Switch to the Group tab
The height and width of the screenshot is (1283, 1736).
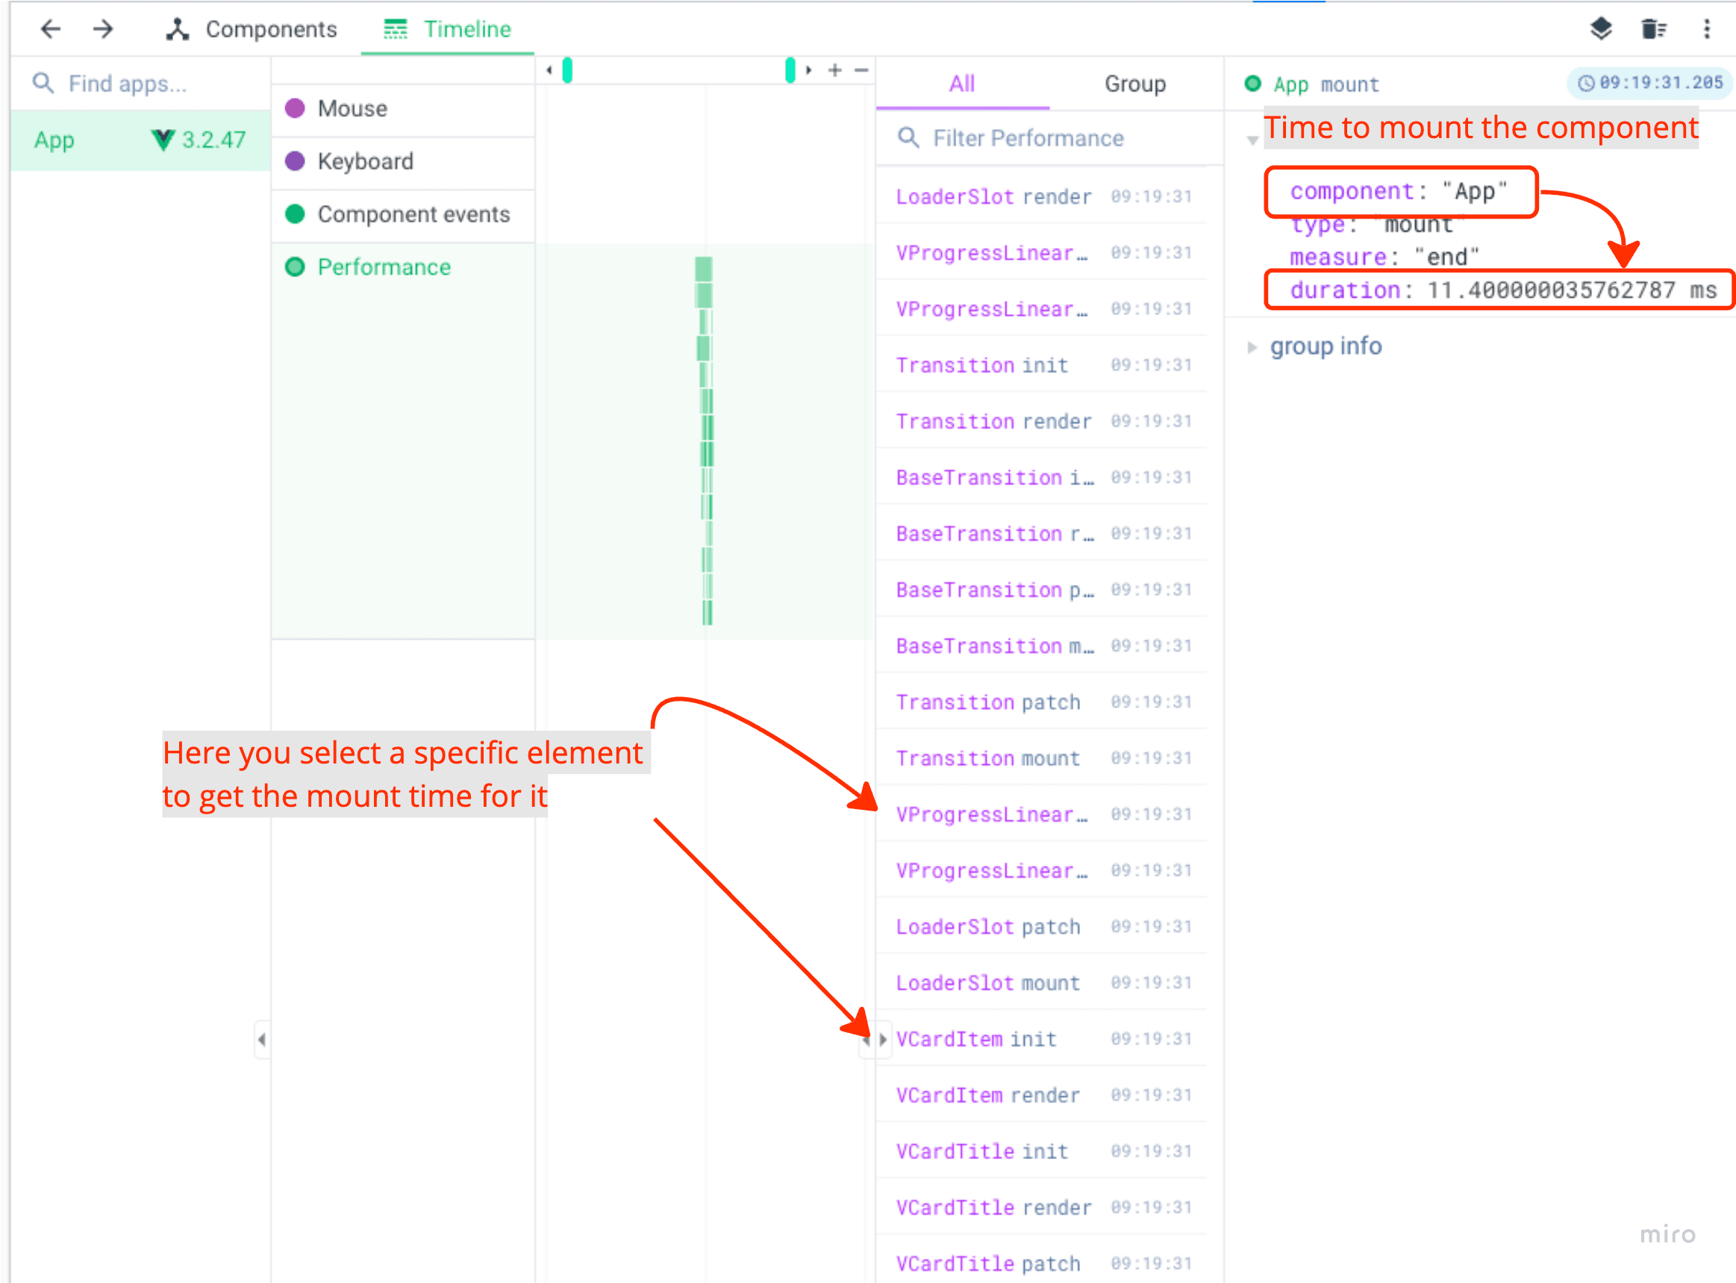coord(1134,84)
